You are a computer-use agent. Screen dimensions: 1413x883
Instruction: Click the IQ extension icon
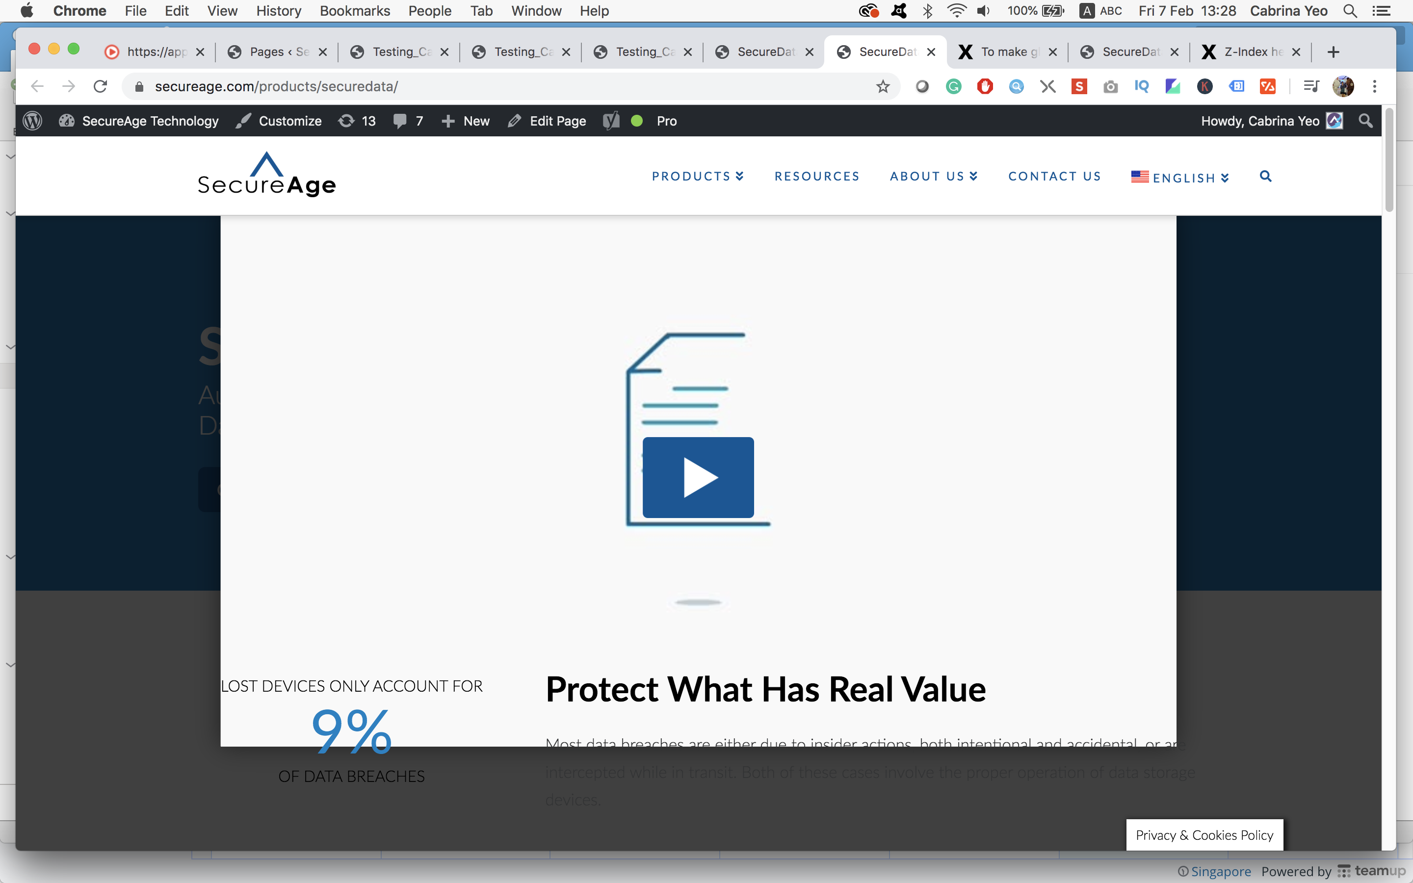(1142, 86)
